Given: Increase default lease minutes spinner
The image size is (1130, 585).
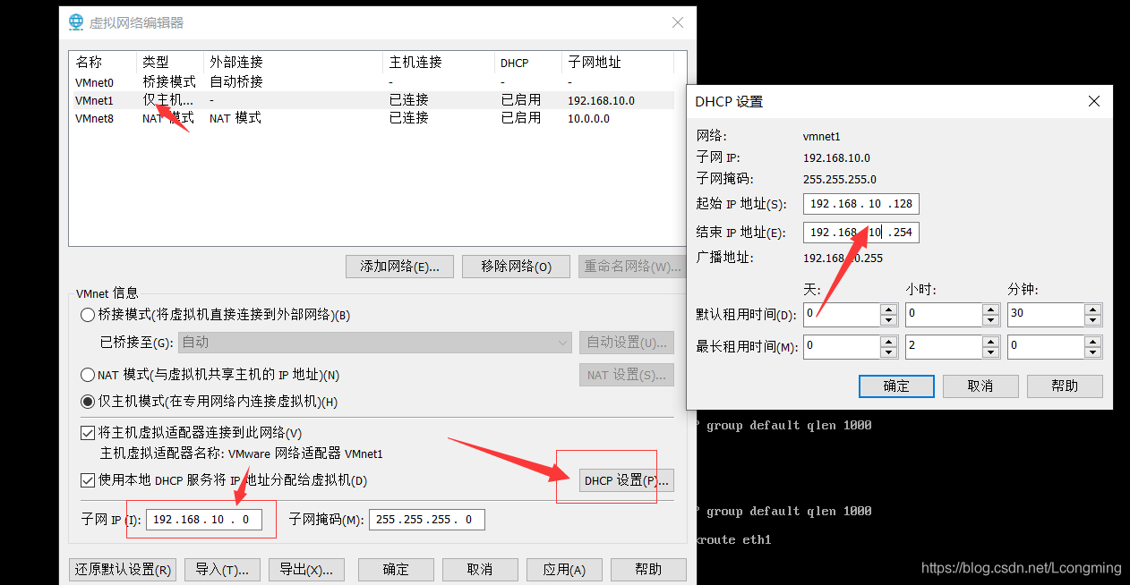Looking at the screenshot, I should pos(1092,309).
